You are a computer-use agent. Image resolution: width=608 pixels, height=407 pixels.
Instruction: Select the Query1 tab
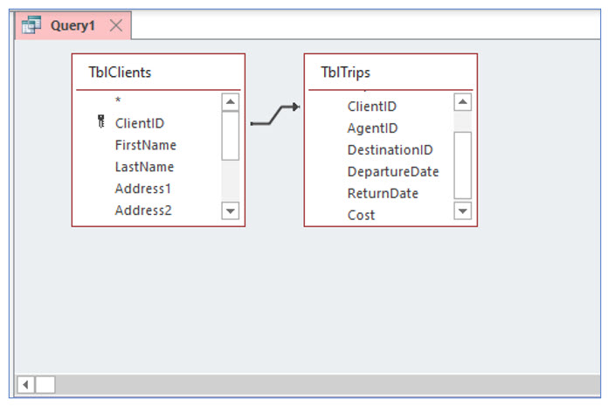73,25
